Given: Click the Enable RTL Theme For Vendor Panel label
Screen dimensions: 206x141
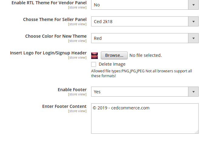Looking at the screenshot, I should (49, 3).
